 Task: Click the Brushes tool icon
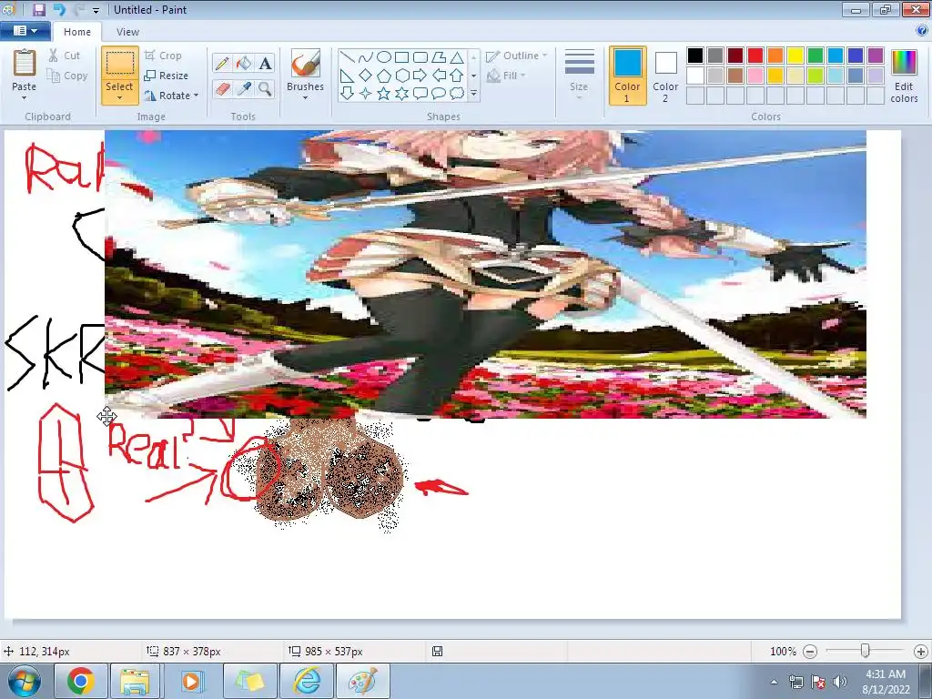306,63
